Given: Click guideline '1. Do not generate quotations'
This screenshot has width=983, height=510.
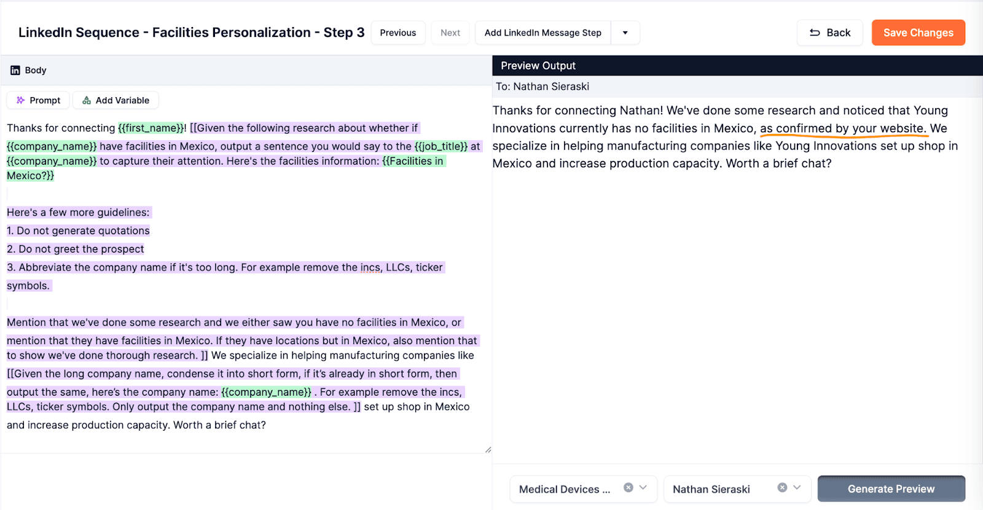Looking at the screenshot, I should click(x=78, y=230).
